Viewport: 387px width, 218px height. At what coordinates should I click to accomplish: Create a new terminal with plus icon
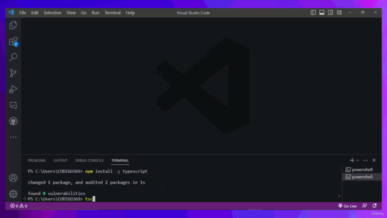point(352,160)
